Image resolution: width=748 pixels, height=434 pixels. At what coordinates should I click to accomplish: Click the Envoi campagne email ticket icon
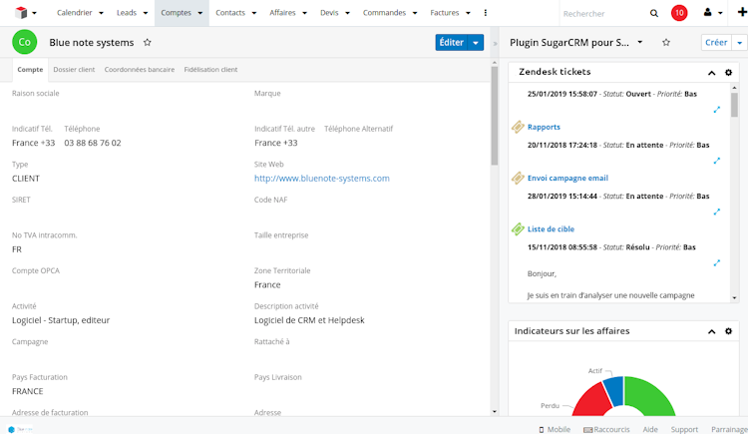pyautogui.click(x=518, y=178)
